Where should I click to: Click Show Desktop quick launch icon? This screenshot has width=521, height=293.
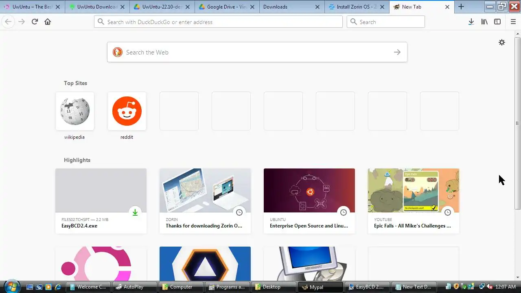point(29,287)
